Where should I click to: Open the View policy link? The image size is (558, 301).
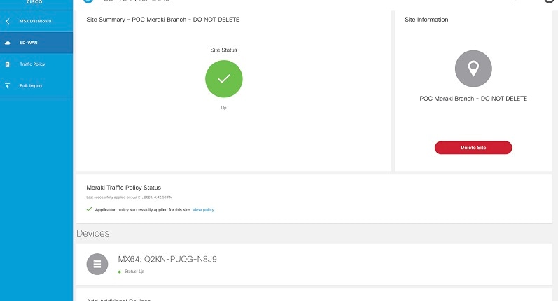click(203, 209)
